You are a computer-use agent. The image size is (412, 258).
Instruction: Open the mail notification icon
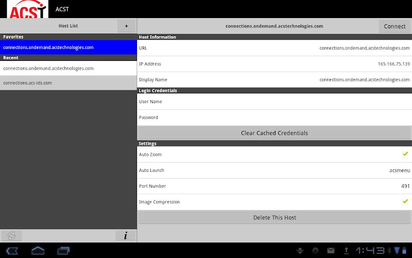pos(331,250)
